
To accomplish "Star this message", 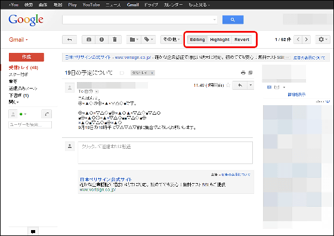I will (x=228, y=86).
